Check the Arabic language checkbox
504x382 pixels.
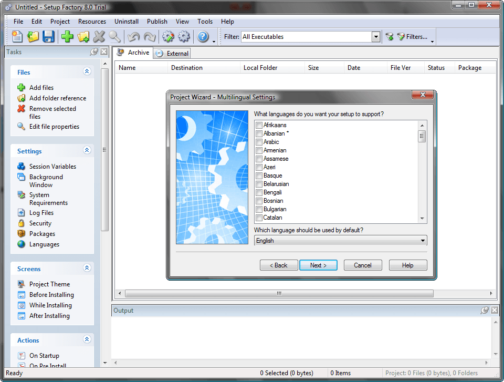[259, 142]
